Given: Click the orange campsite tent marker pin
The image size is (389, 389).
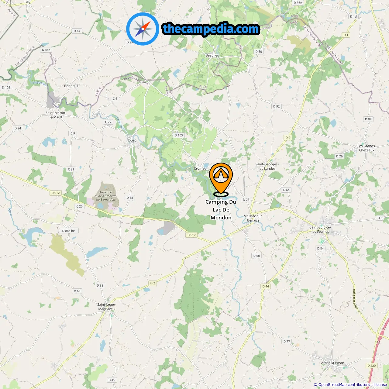Looking at the screenshot, I should tap(221, 179).
